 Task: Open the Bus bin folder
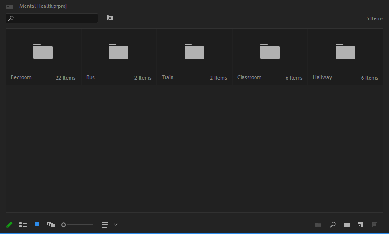[x=119, y=51]
